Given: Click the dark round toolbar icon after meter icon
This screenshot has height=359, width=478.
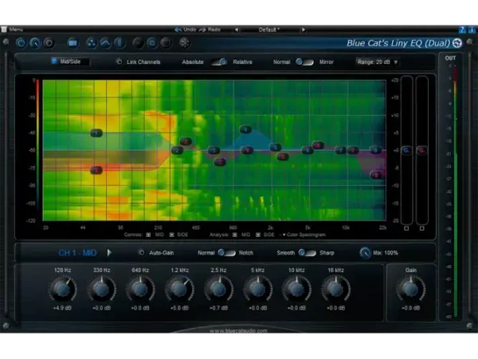Looking at the screenshot, I should 138,43.
